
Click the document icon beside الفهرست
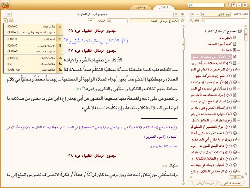pos(234,38)
